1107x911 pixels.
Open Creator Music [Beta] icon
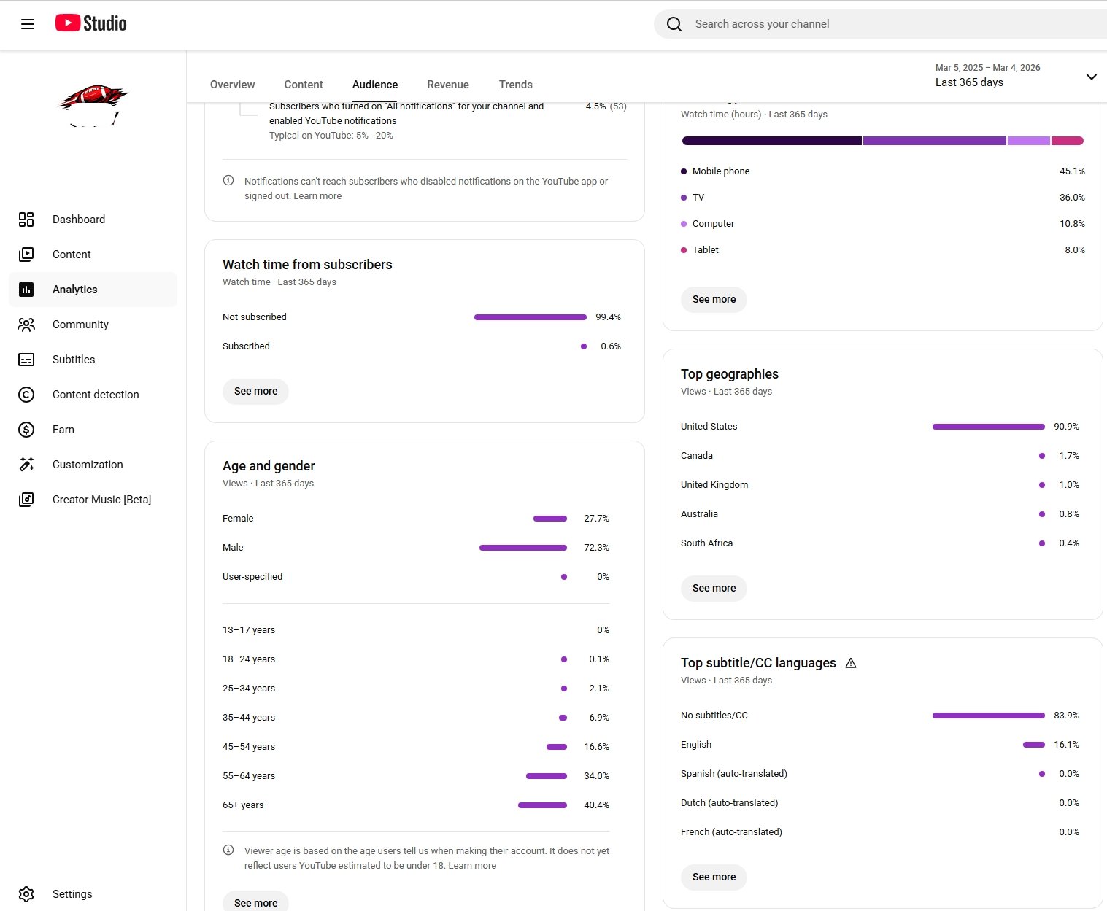26,500
